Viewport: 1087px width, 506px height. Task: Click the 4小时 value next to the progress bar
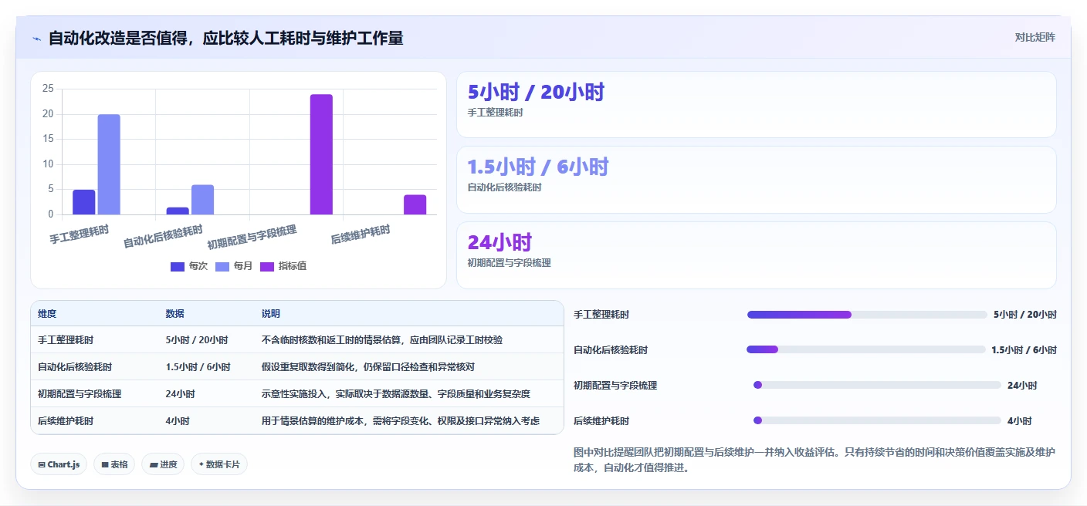pyautogui.click(x=1020, y=421)
